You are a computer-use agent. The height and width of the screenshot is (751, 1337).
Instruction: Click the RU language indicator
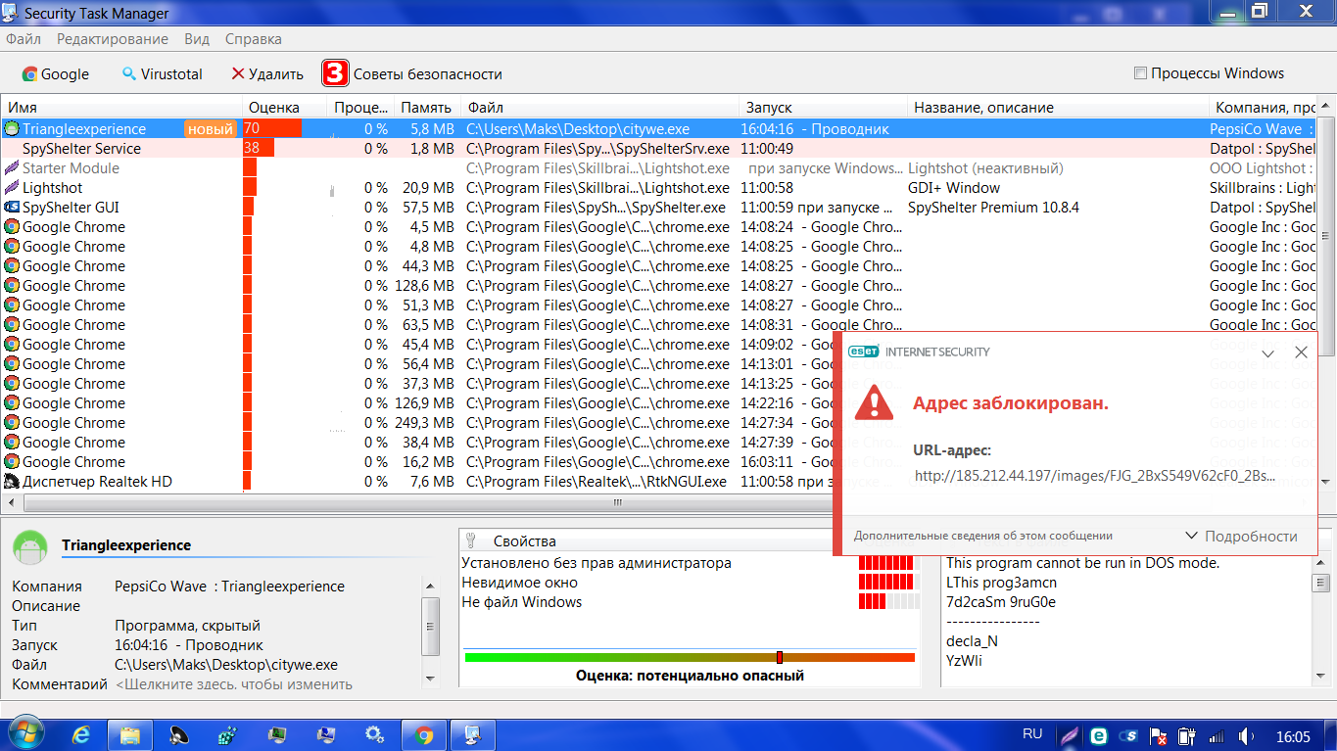pos(1032,733)
